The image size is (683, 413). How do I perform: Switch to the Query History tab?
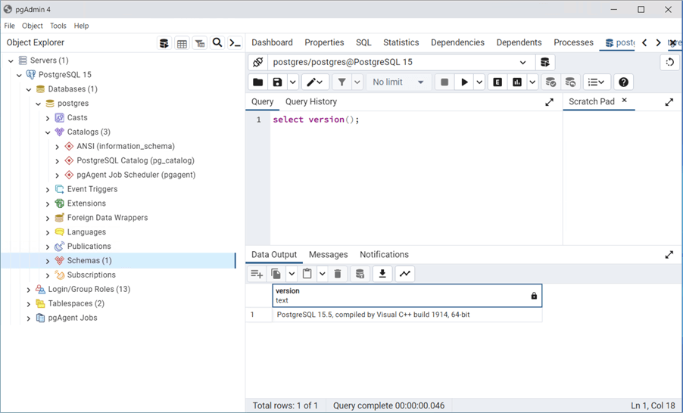coord(310,101)
